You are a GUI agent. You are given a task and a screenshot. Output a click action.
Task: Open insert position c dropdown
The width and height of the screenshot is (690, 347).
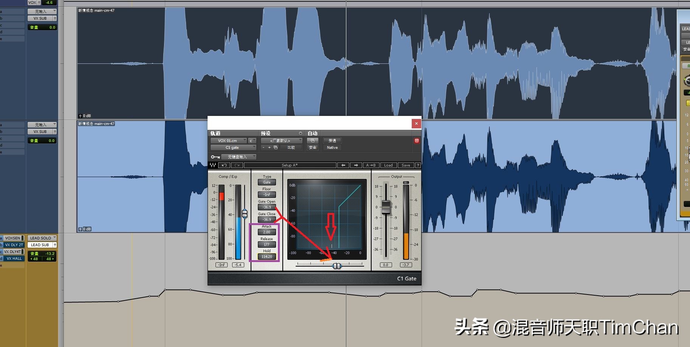click(252, 140)
